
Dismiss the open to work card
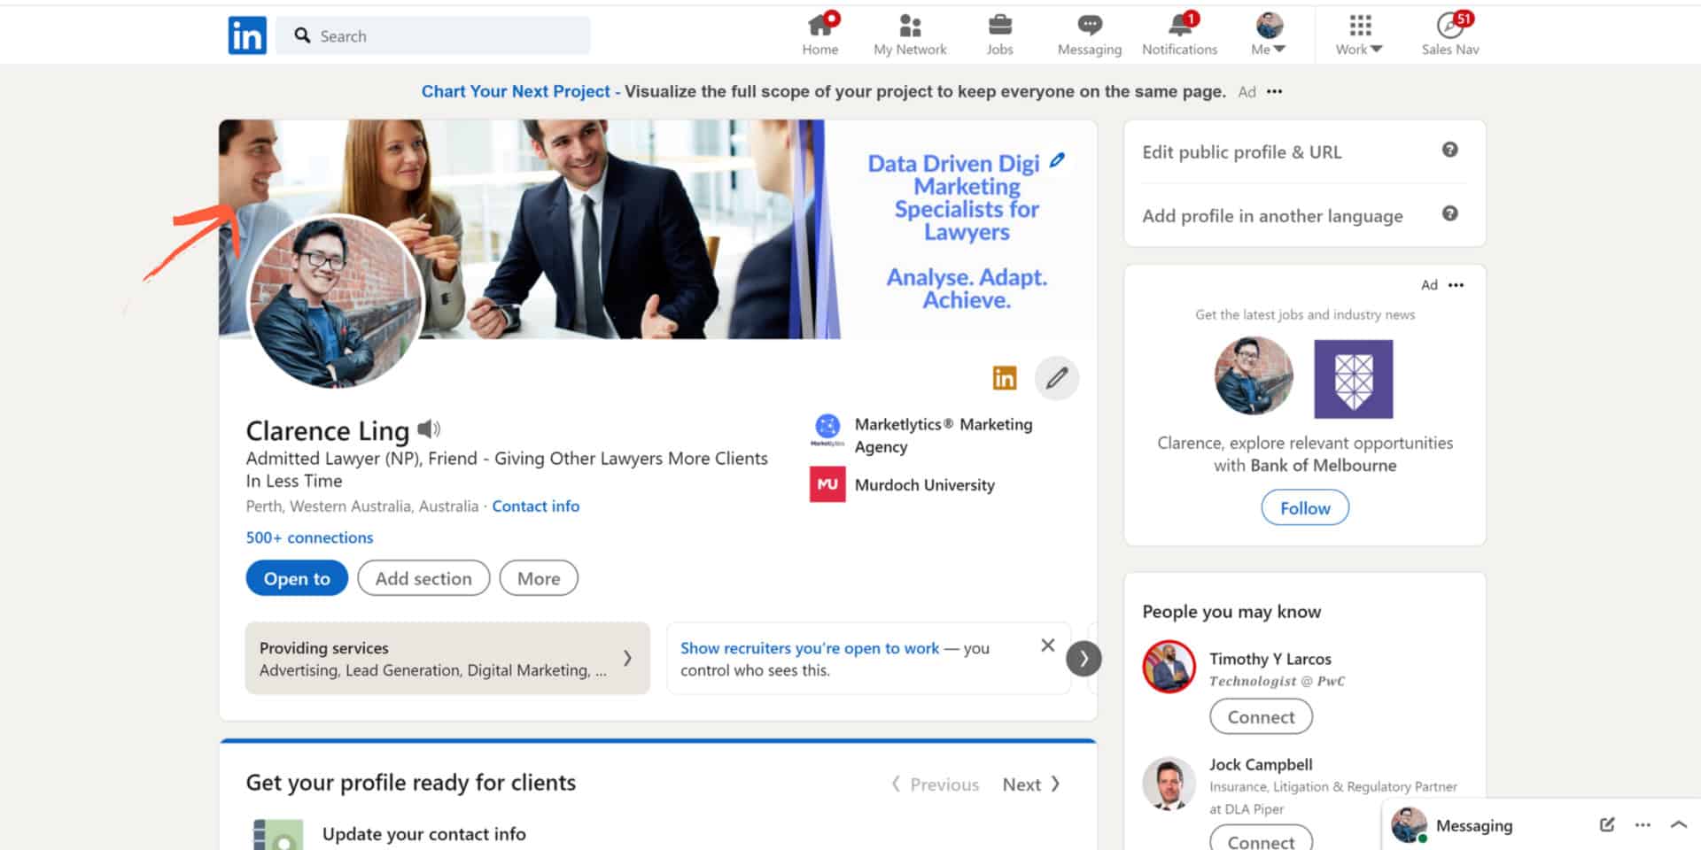[x=1047, y=645]
